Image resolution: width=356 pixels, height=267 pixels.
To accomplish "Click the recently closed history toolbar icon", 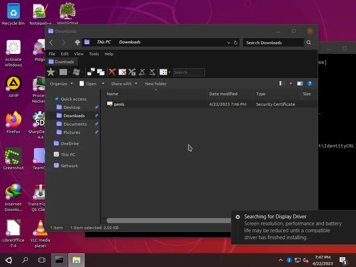I will tap(63, 72).
